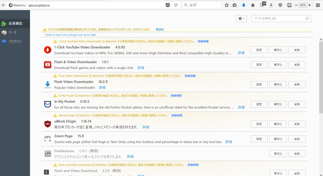
Task: Open the gear tools dropdown for add-ons
Action: pos(241,18)
